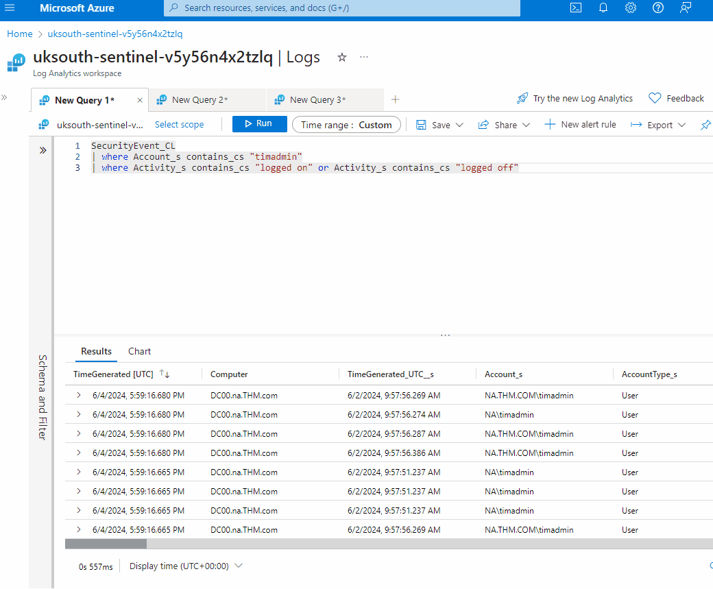
Task: Open the Help question mark menu
Action: point(658,8)
